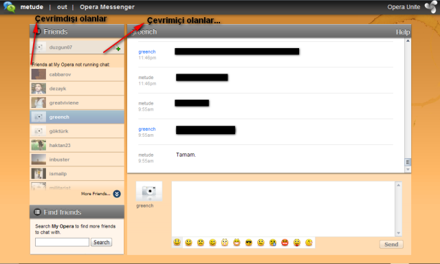Click the Opera Unite logo icon
This screenshot has height=264, width=440.
pyautogui.click(x=431, y=7)
